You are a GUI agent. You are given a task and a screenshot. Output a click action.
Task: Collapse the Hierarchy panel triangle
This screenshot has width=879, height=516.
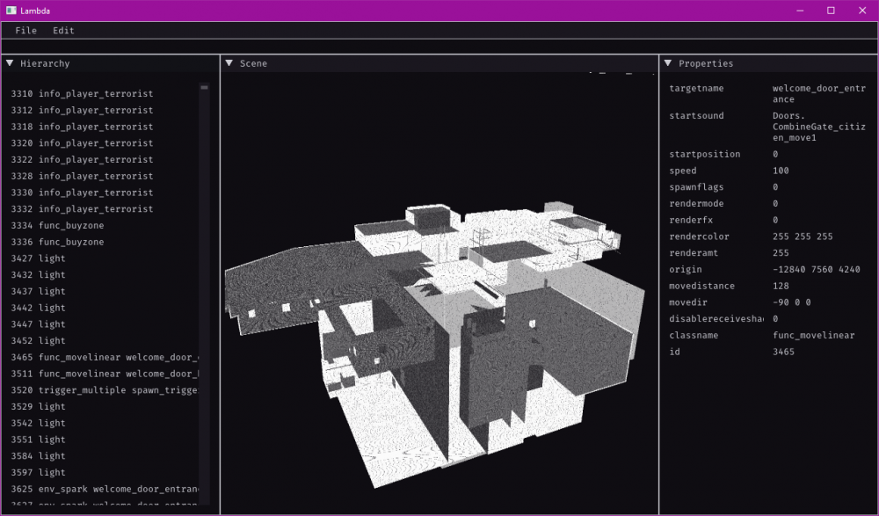coord(10,63)
